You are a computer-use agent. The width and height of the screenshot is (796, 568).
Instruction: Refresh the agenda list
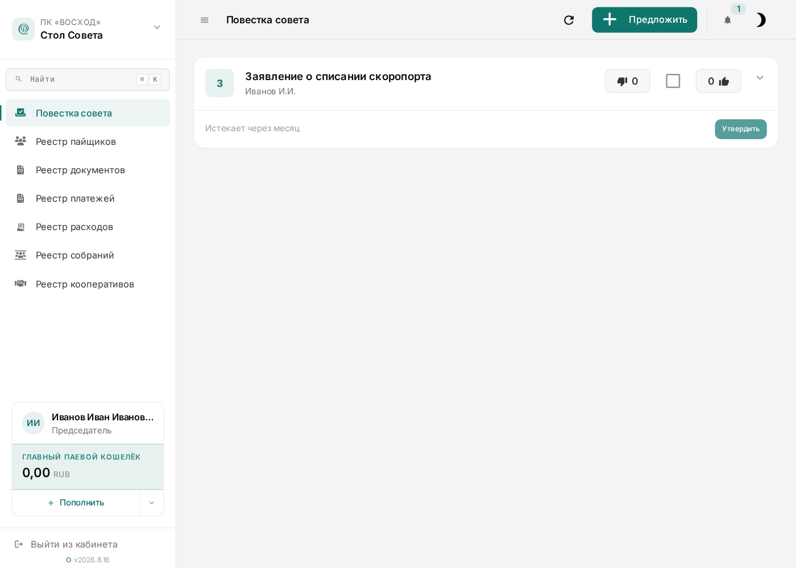[569, 20]
